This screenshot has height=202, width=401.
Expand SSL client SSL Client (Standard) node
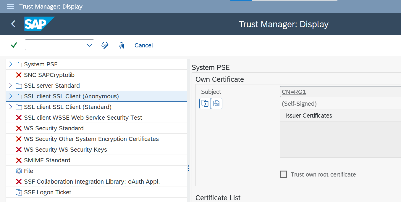click(x=11, y=107)
